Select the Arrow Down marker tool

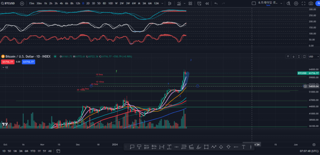(x=229, y=147)
